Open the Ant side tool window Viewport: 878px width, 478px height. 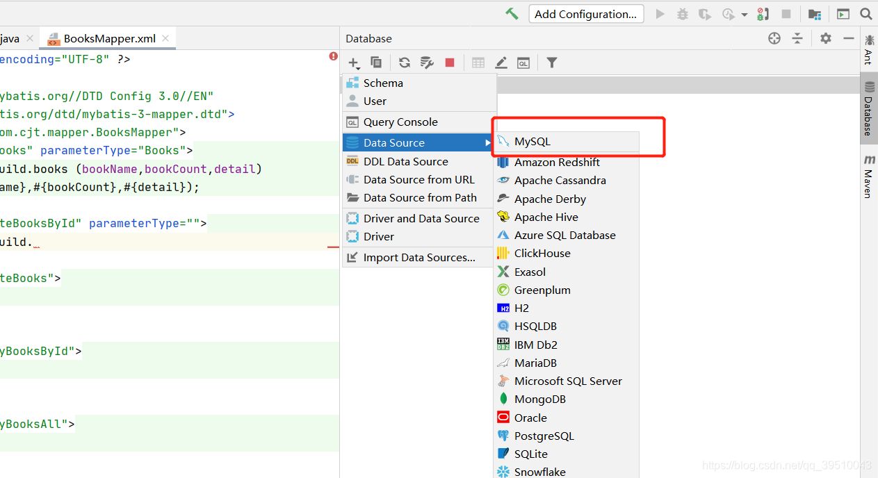tap(869, 51)
